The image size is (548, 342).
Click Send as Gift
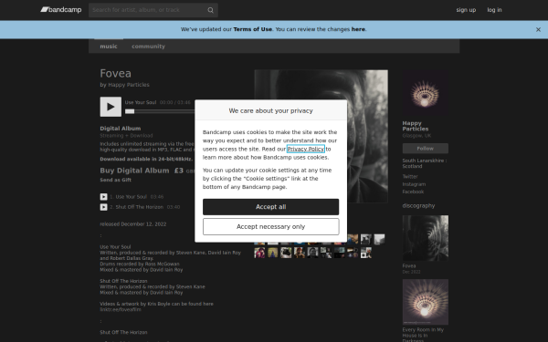(116, 180)
